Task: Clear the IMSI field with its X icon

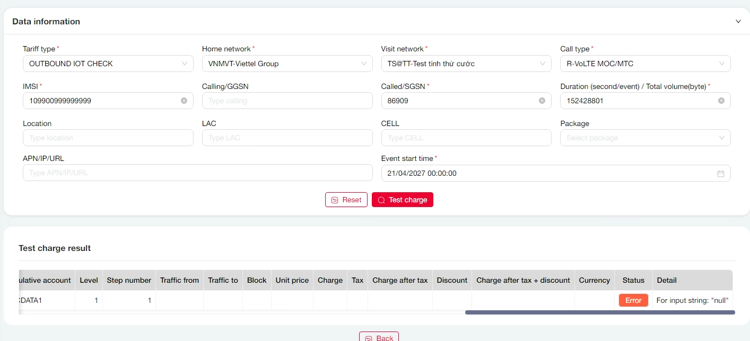Action: click(x=184, y=101)
